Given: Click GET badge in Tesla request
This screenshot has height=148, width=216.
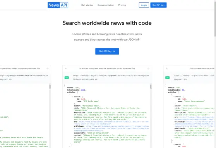Looking at the screenshot, I should pyautogui.click(x=67, y=77).
